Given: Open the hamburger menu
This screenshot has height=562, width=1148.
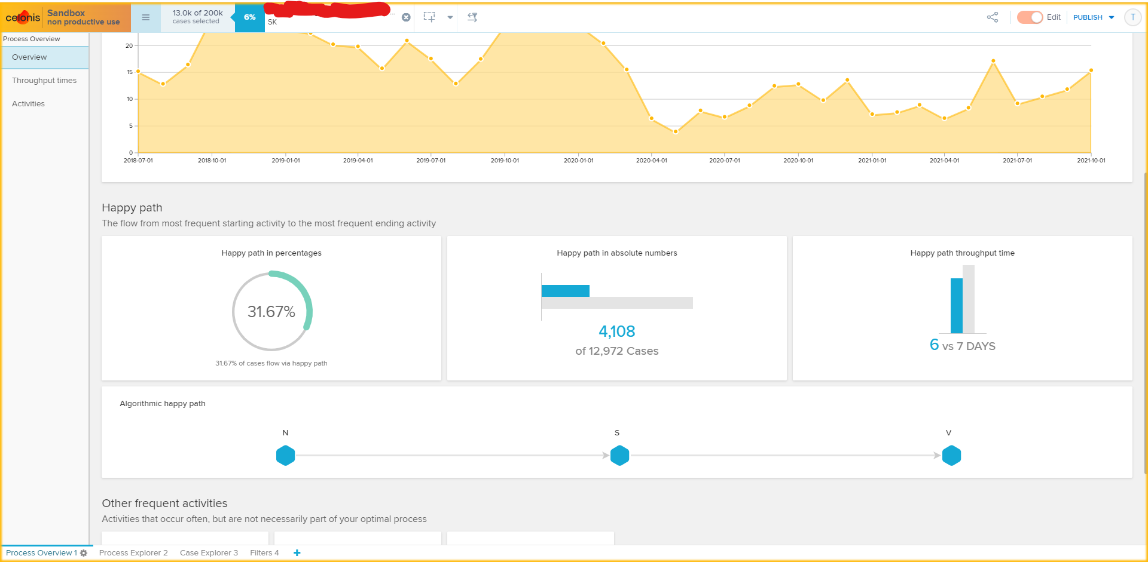Looking at the screenshot, I should [145, 17].
